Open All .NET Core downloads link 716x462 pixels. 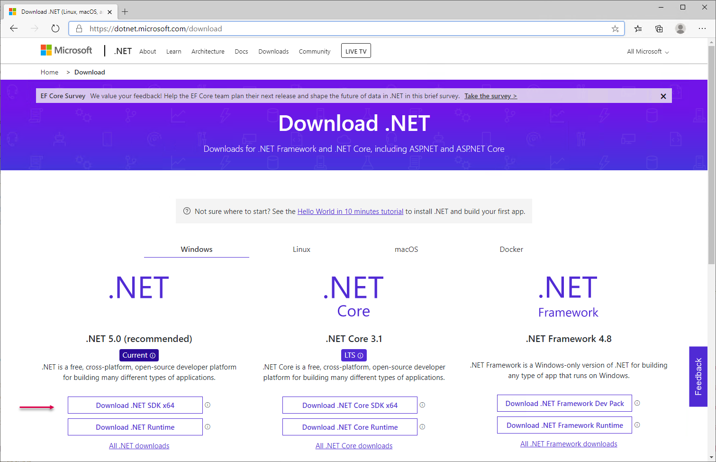354,446
